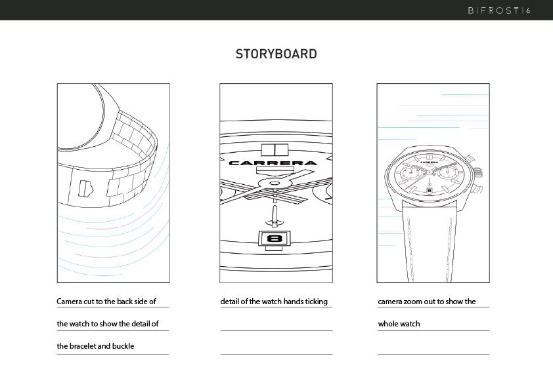Image resolution: width=553 pixels, height=390 pixels.
Task: Click caption line 'the watch to show the detail of'
Action: (108, 324)
